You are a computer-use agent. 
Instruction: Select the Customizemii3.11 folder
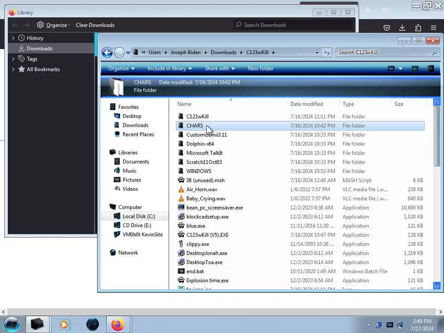pos(206,135)
